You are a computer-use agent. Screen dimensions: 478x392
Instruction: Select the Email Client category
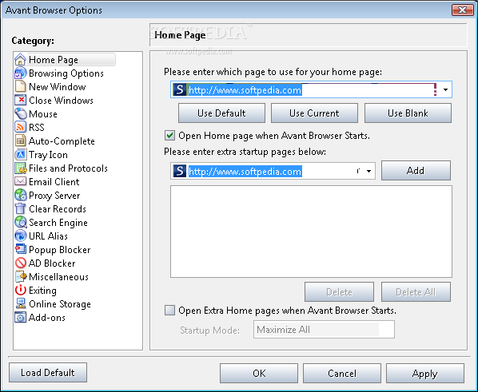click(54, 182)
